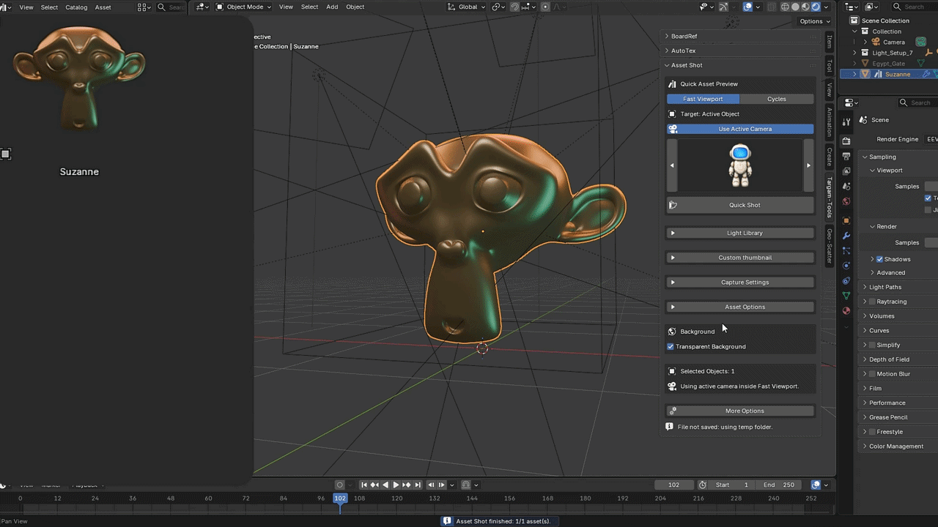
Task: Click the Quick Shot button
Action: click(740, 205)
